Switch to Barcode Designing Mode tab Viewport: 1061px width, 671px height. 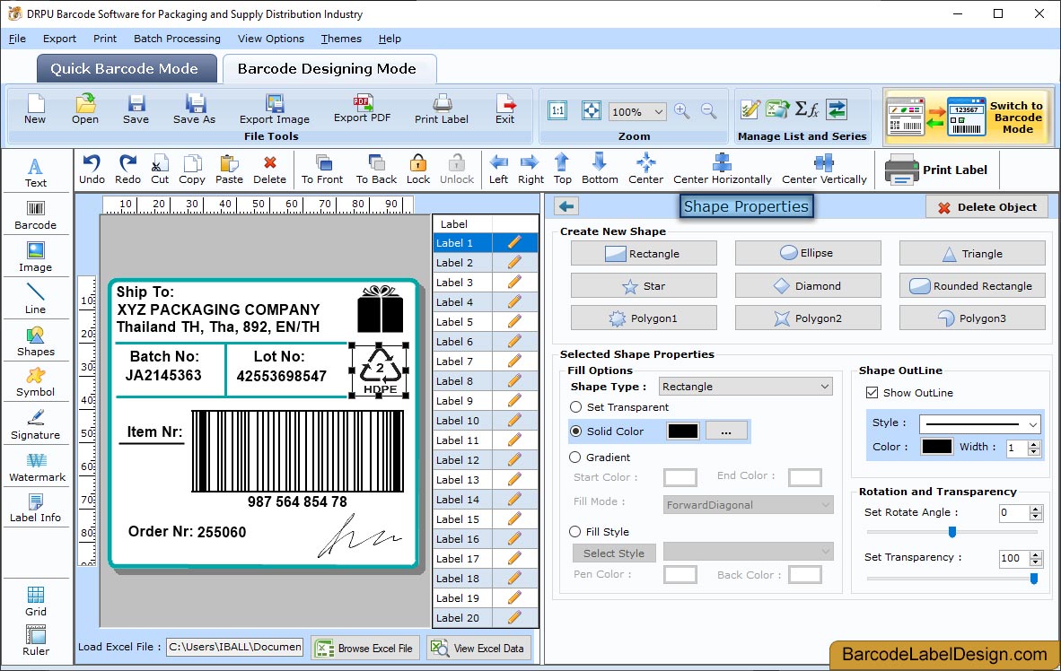pos(329,68)
